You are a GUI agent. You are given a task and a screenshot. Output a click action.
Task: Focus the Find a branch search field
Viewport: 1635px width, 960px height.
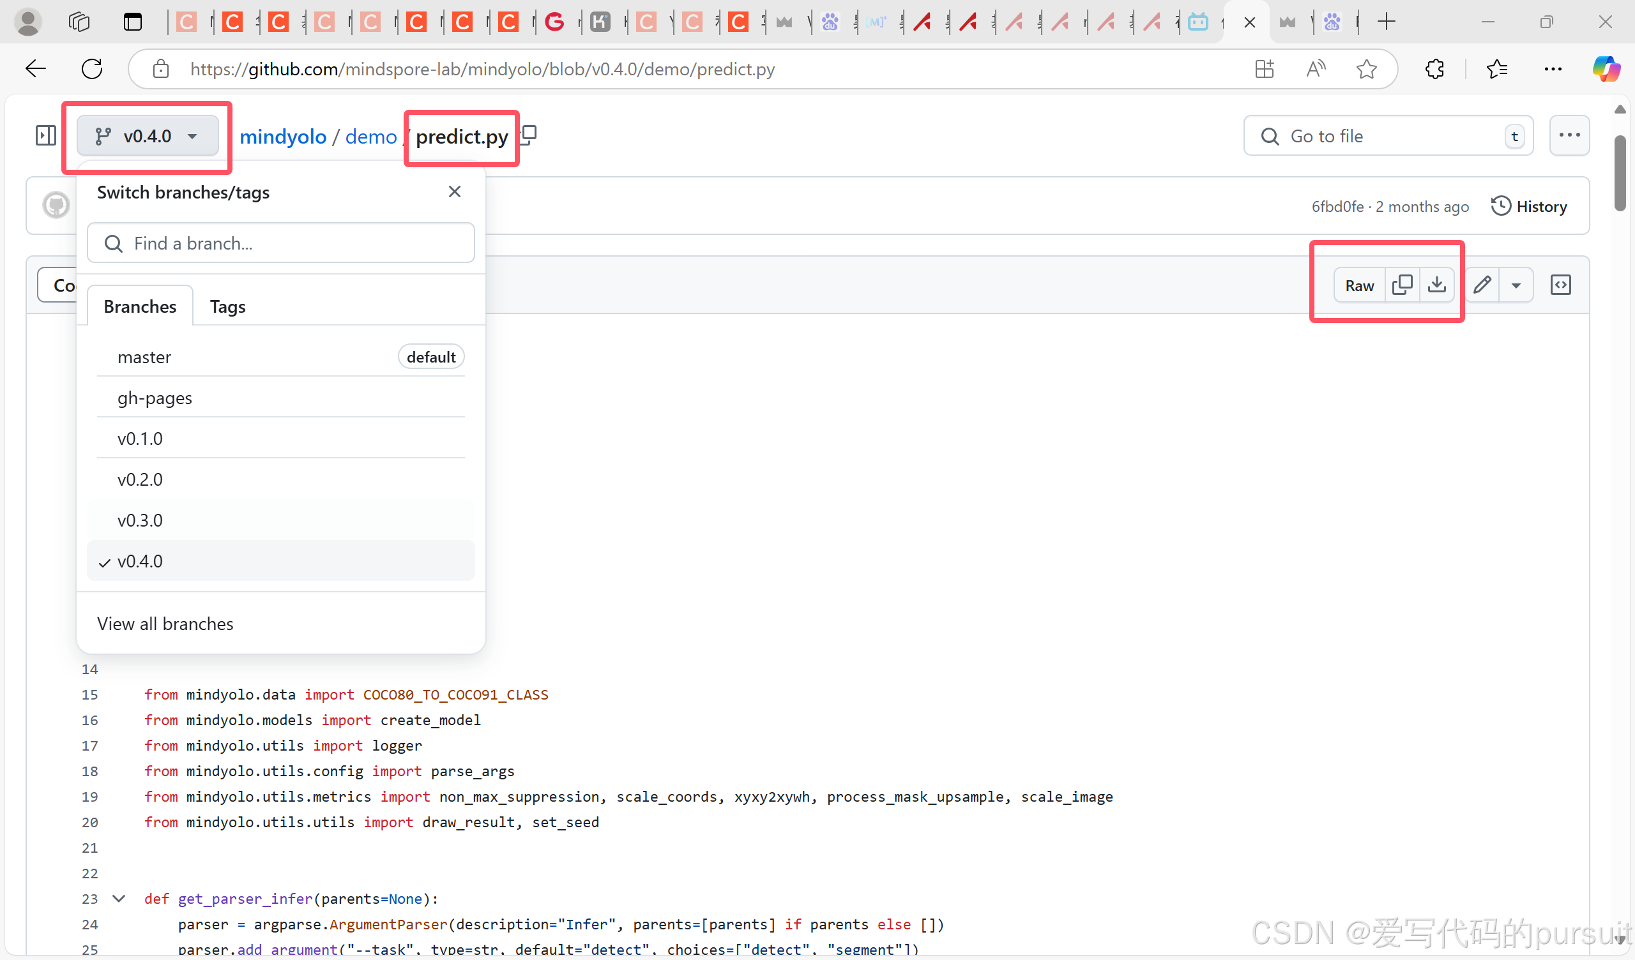(281, 243)
